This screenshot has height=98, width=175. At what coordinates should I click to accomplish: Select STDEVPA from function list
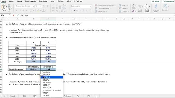point(52,82)
